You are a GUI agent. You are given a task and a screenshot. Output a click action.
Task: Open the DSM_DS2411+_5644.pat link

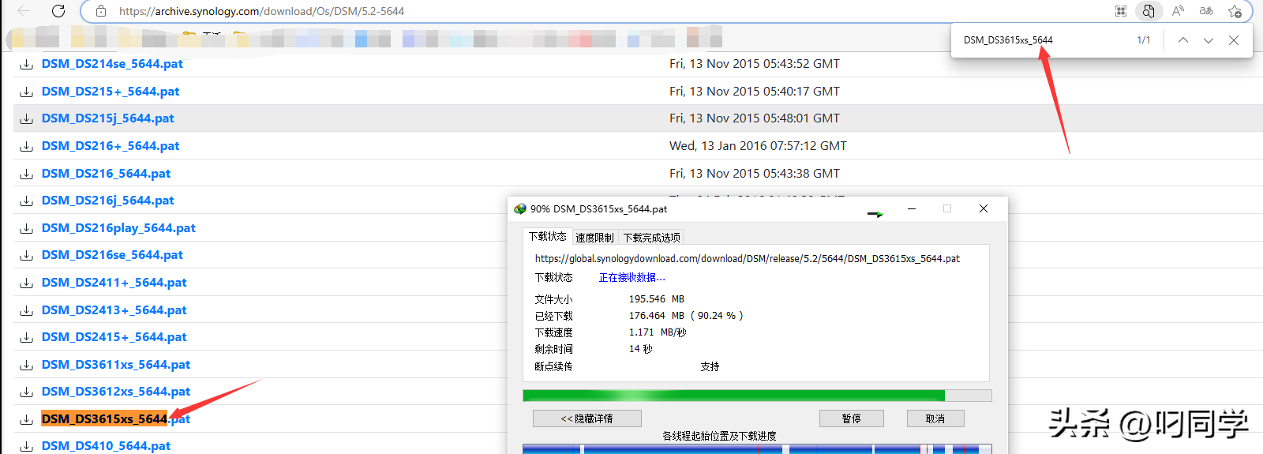click(x=114, y=283)
